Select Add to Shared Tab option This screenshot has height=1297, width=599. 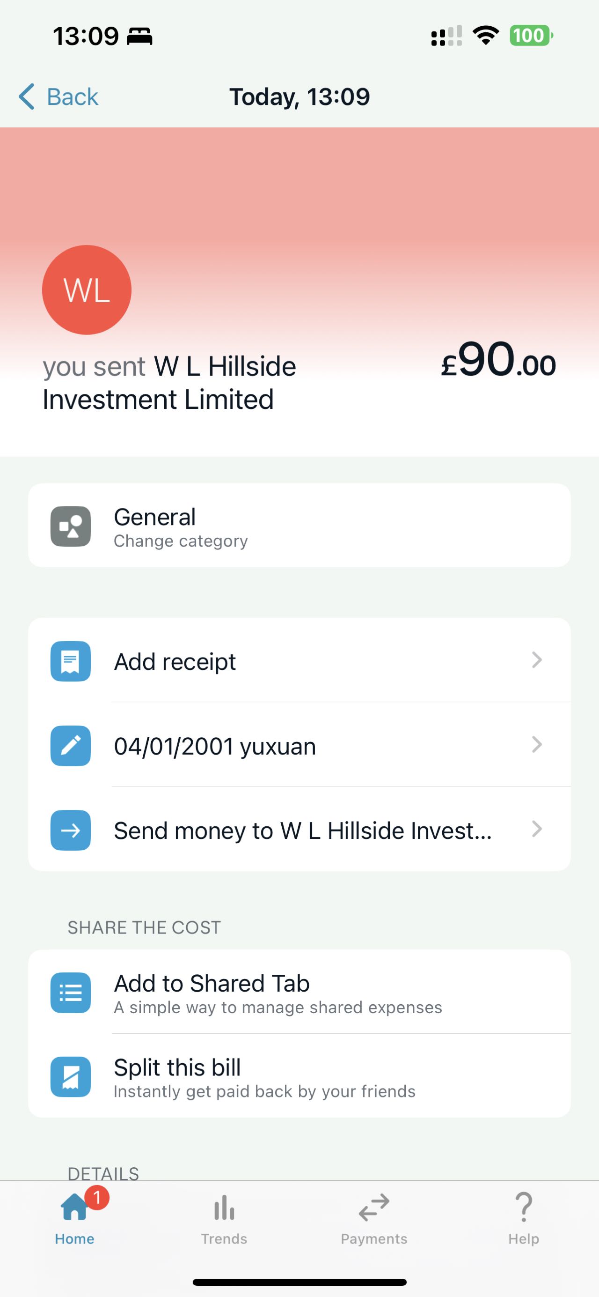point(212,983)
